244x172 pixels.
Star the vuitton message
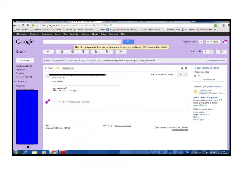click(x=175, y=74)
